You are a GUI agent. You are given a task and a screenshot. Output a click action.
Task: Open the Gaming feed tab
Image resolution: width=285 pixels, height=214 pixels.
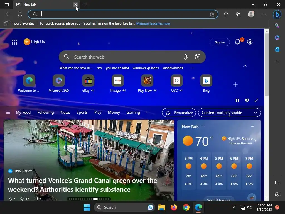(x=133, y=113)
